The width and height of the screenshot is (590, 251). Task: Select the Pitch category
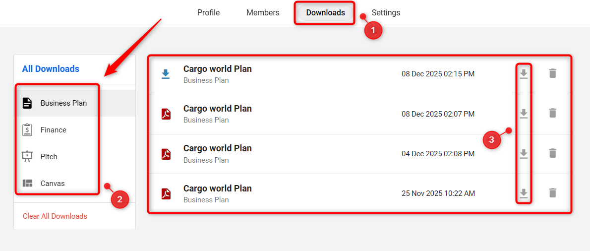click(49, 157)
